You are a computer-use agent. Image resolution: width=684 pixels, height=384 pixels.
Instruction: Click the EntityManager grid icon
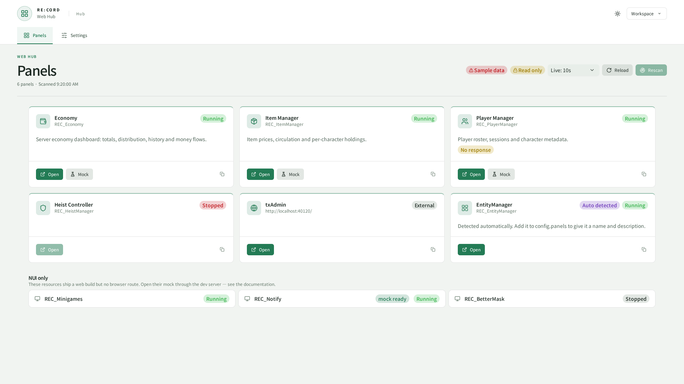[465, 208]
